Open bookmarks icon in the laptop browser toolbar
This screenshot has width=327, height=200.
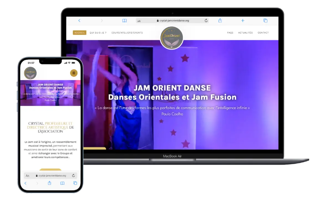[x=124, y=21]
